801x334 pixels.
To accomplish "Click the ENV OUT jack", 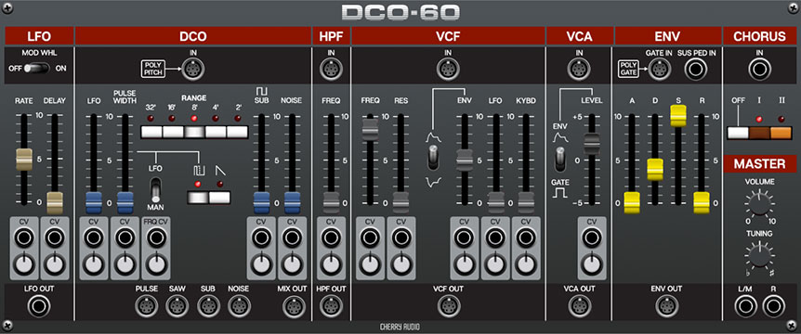I will [x=666, y=307].
